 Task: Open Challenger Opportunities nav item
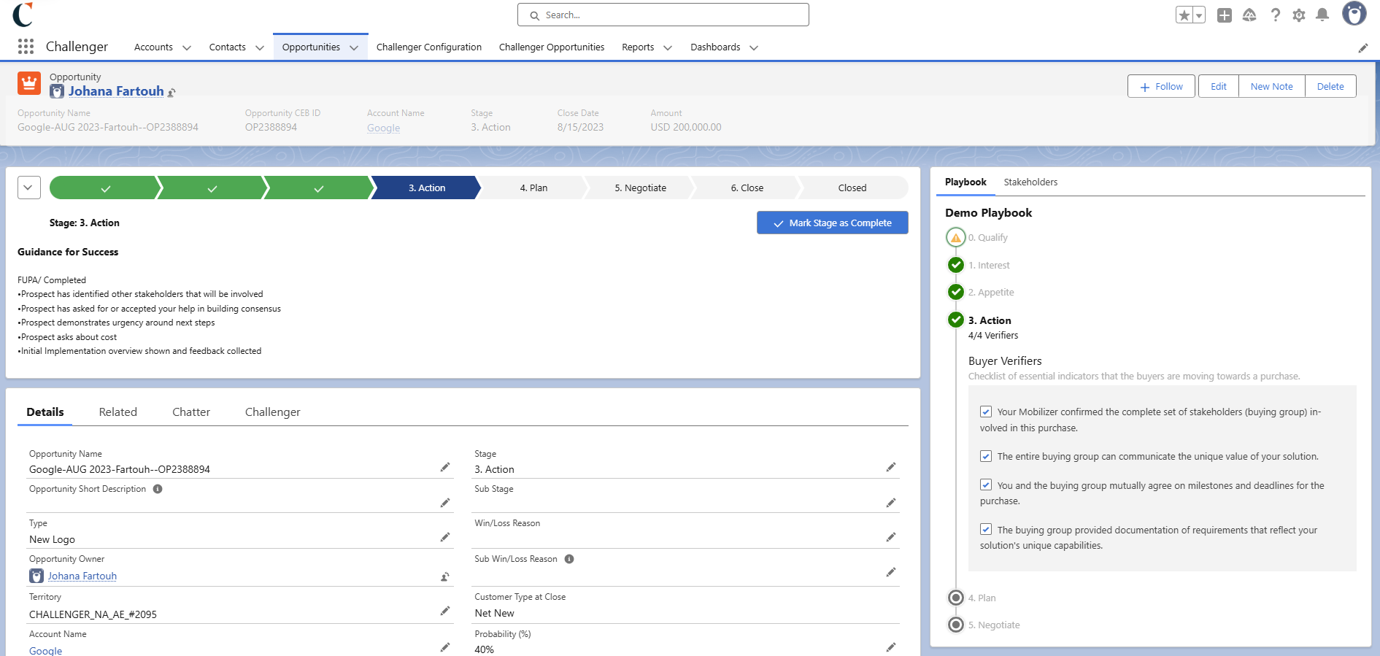[x=552, y=47]
